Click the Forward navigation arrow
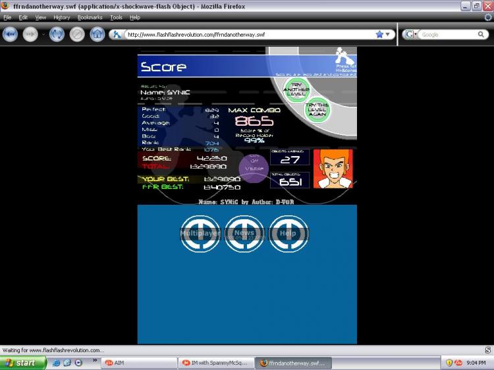494x370 pixels. (x=30, y=34)
